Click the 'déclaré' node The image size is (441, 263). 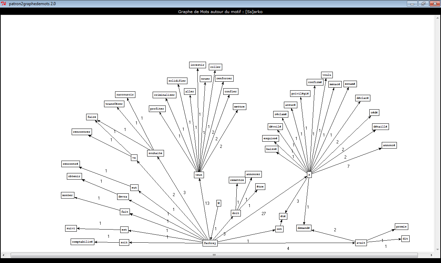pyautogui.click(x=363, y=98)
